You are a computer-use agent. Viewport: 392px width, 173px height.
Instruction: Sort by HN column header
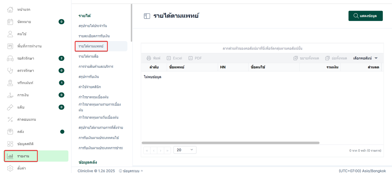[233, 67]
